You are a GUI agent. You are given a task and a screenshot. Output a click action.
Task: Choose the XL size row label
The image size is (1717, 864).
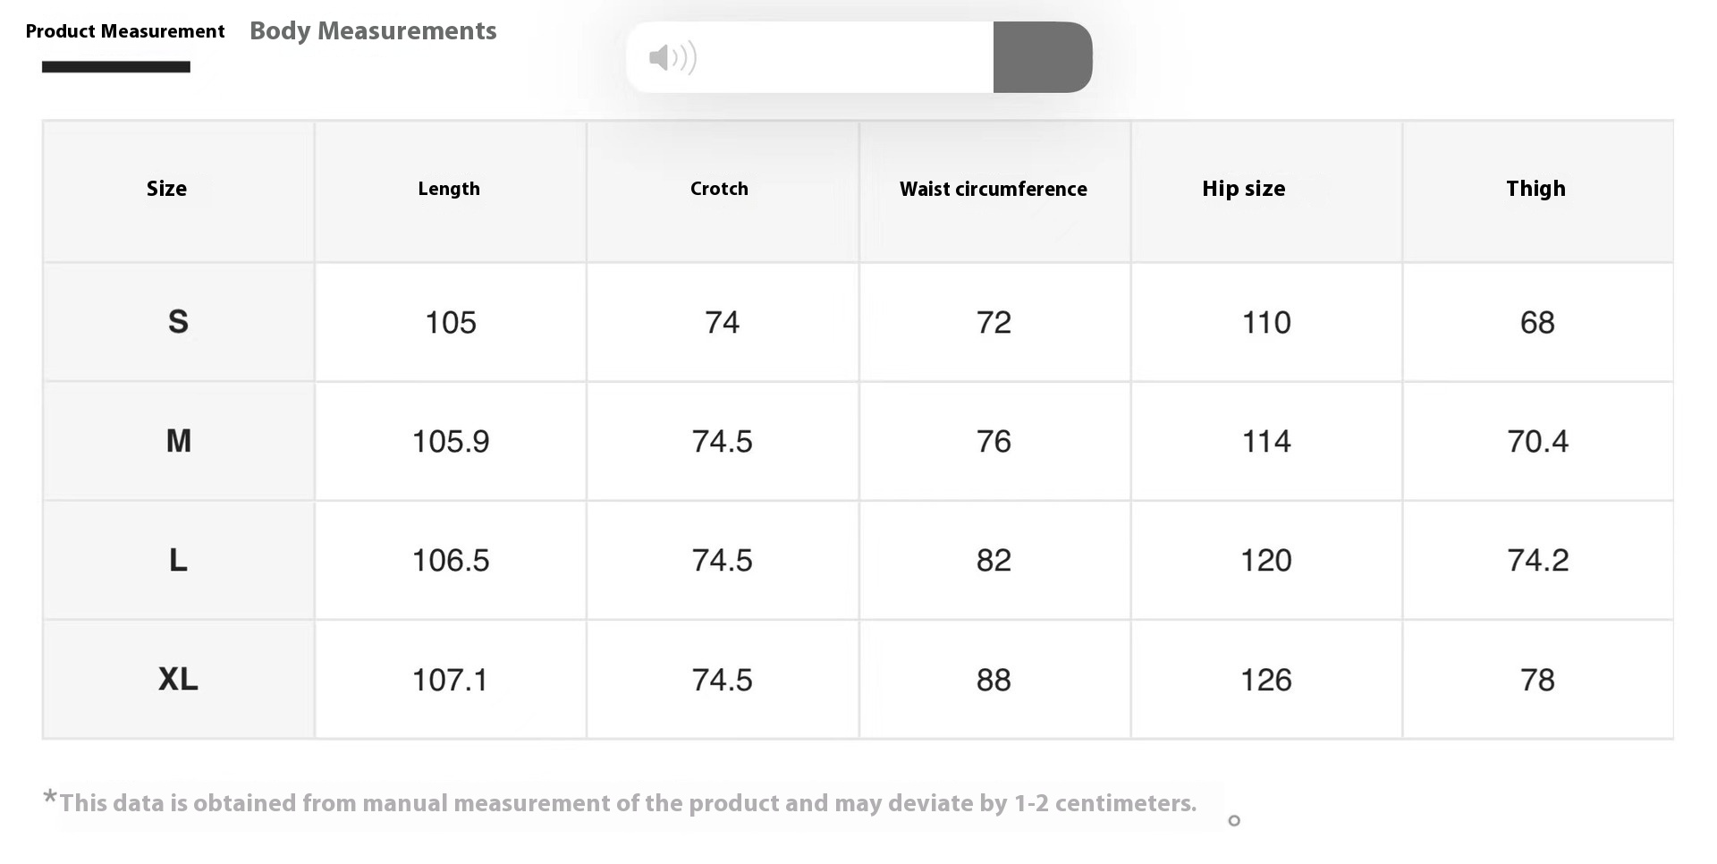[x=178, y=679]
